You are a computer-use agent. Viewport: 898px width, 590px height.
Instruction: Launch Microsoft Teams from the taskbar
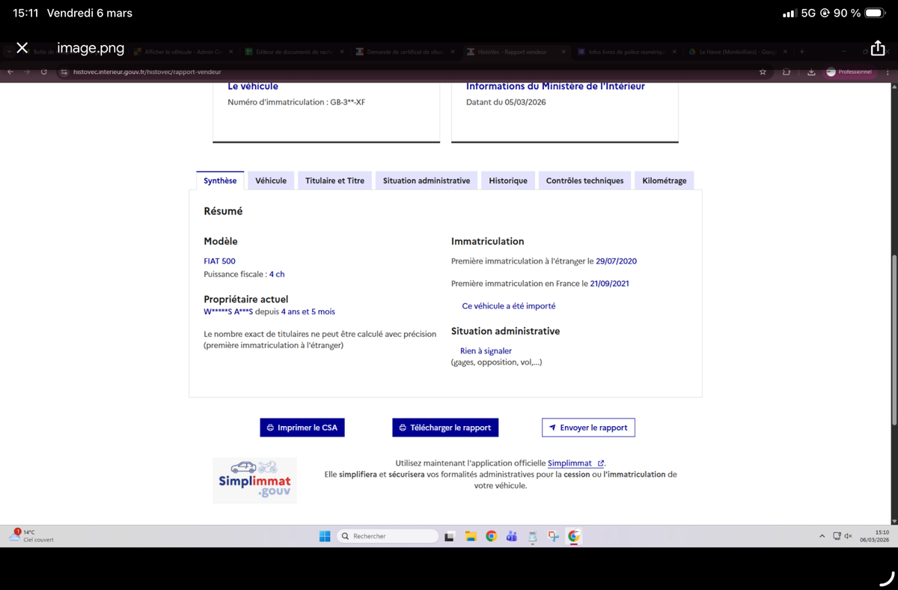[512, 536]
